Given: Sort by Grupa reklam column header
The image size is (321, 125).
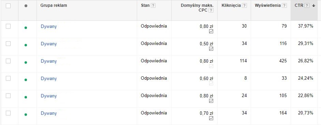Looking at the screenshot, I should (54, 5).
